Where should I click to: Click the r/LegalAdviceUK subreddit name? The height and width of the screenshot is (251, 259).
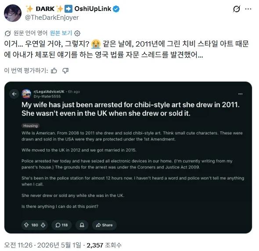49,91
